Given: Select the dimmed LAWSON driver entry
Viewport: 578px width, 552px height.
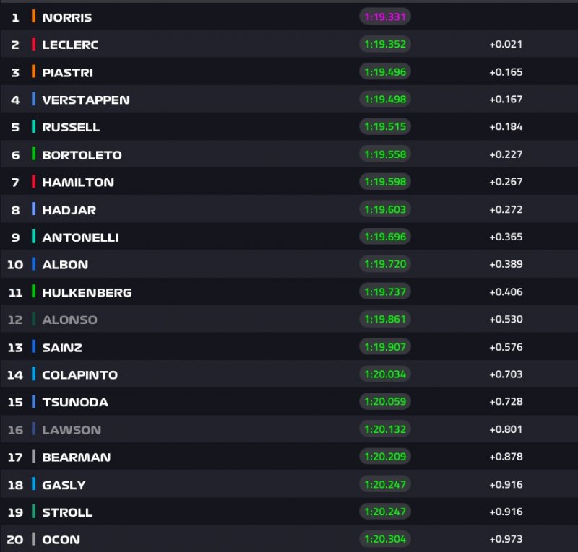Looking at the screenshot, I should [x=72, y=430].
